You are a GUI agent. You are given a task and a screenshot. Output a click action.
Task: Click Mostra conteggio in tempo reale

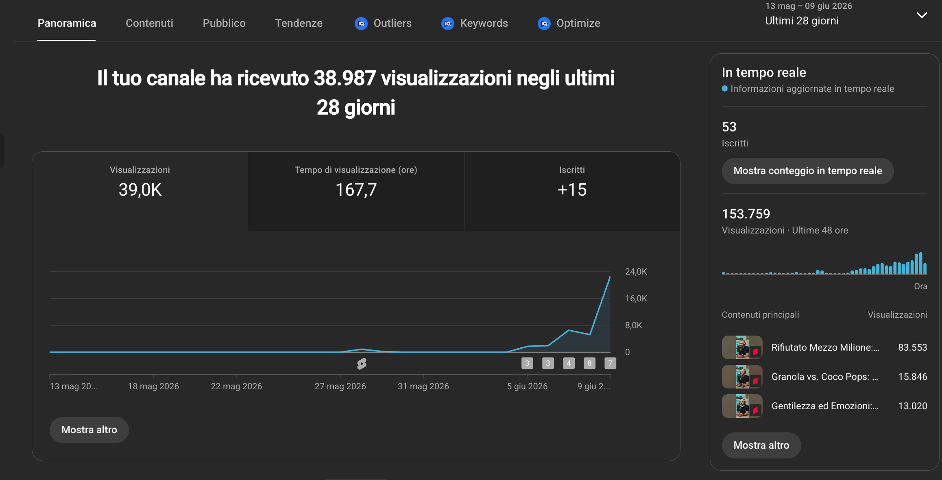pyautogui.click(x=808, y=171)
